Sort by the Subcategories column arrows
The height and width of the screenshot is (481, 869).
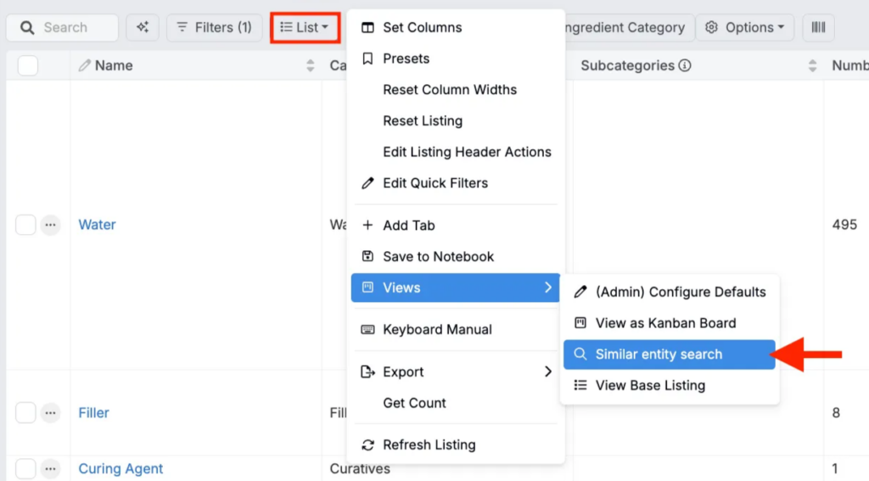(x=812, y=66)
